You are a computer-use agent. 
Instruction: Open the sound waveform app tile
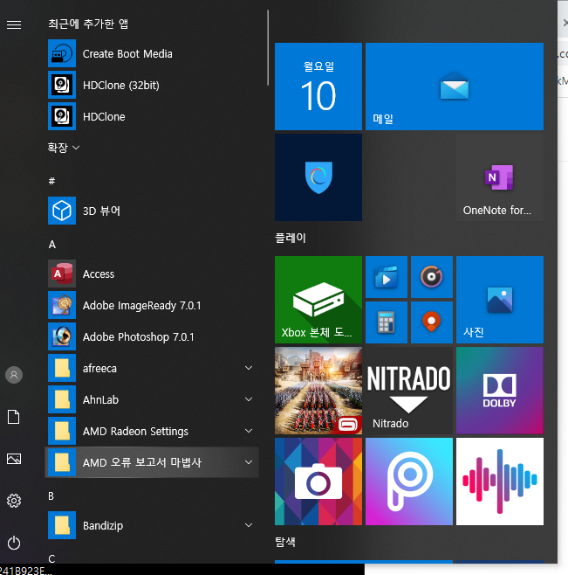pyautogui.click(x=500, y=481)
